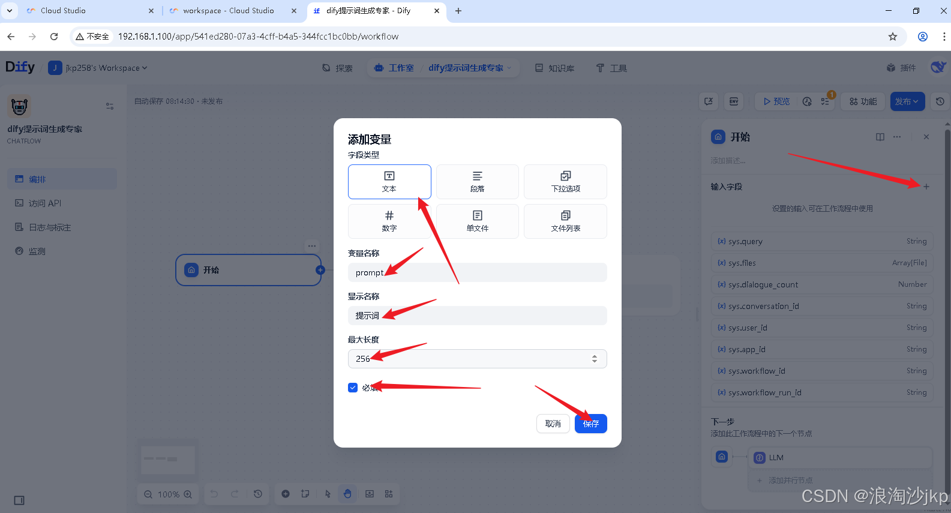The height and width of the screenshot is (513, 951).
Task: Click the organize nodes icon
Action: coord(389,494)
